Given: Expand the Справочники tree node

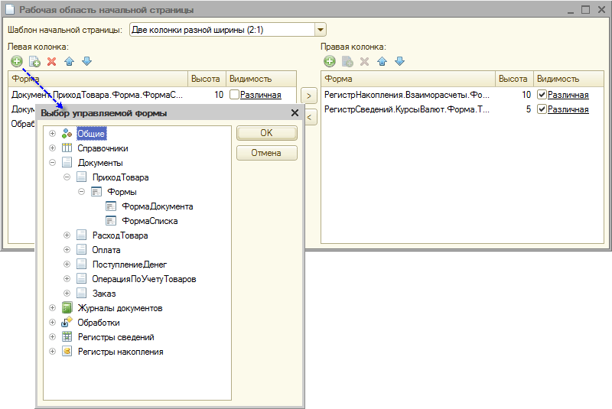Looking at the screenshot, I should [52, 148].
